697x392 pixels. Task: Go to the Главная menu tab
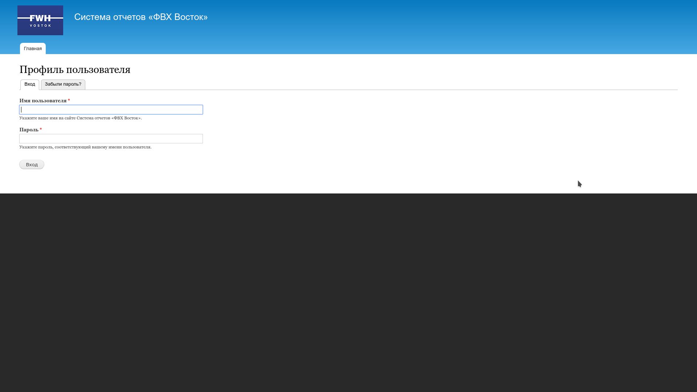(x=33, y=49)
